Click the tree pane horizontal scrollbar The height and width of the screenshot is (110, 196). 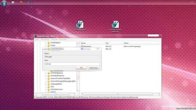(x=56, y=94)
